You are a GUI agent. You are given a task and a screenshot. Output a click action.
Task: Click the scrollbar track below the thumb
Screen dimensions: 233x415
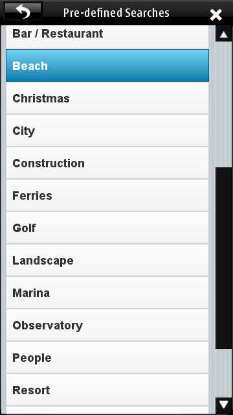point(224,373)
